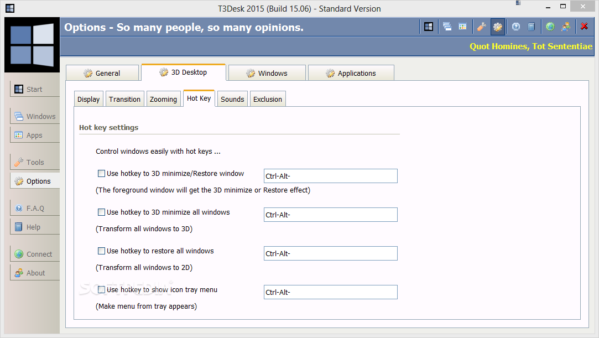The width and height of the screenshot is (599, 338).
Task: Click the large T3Desk logo
Action: [32, 45]
